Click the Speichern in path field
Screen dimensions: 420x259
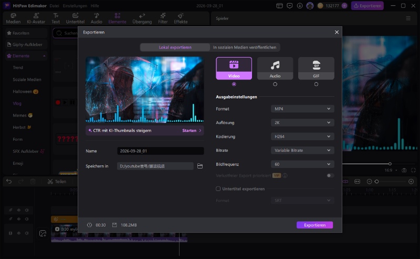(x=155, y=166)
